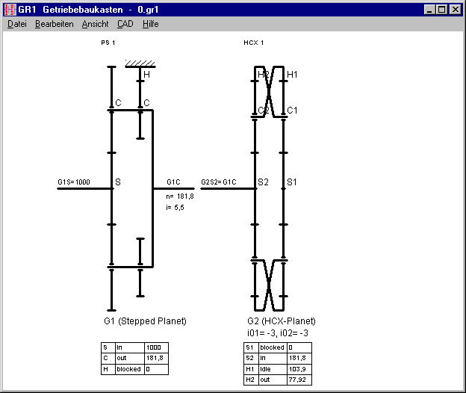Click the S input value 1000 cell
466x393 pixels.
click(x=156, y=348)
